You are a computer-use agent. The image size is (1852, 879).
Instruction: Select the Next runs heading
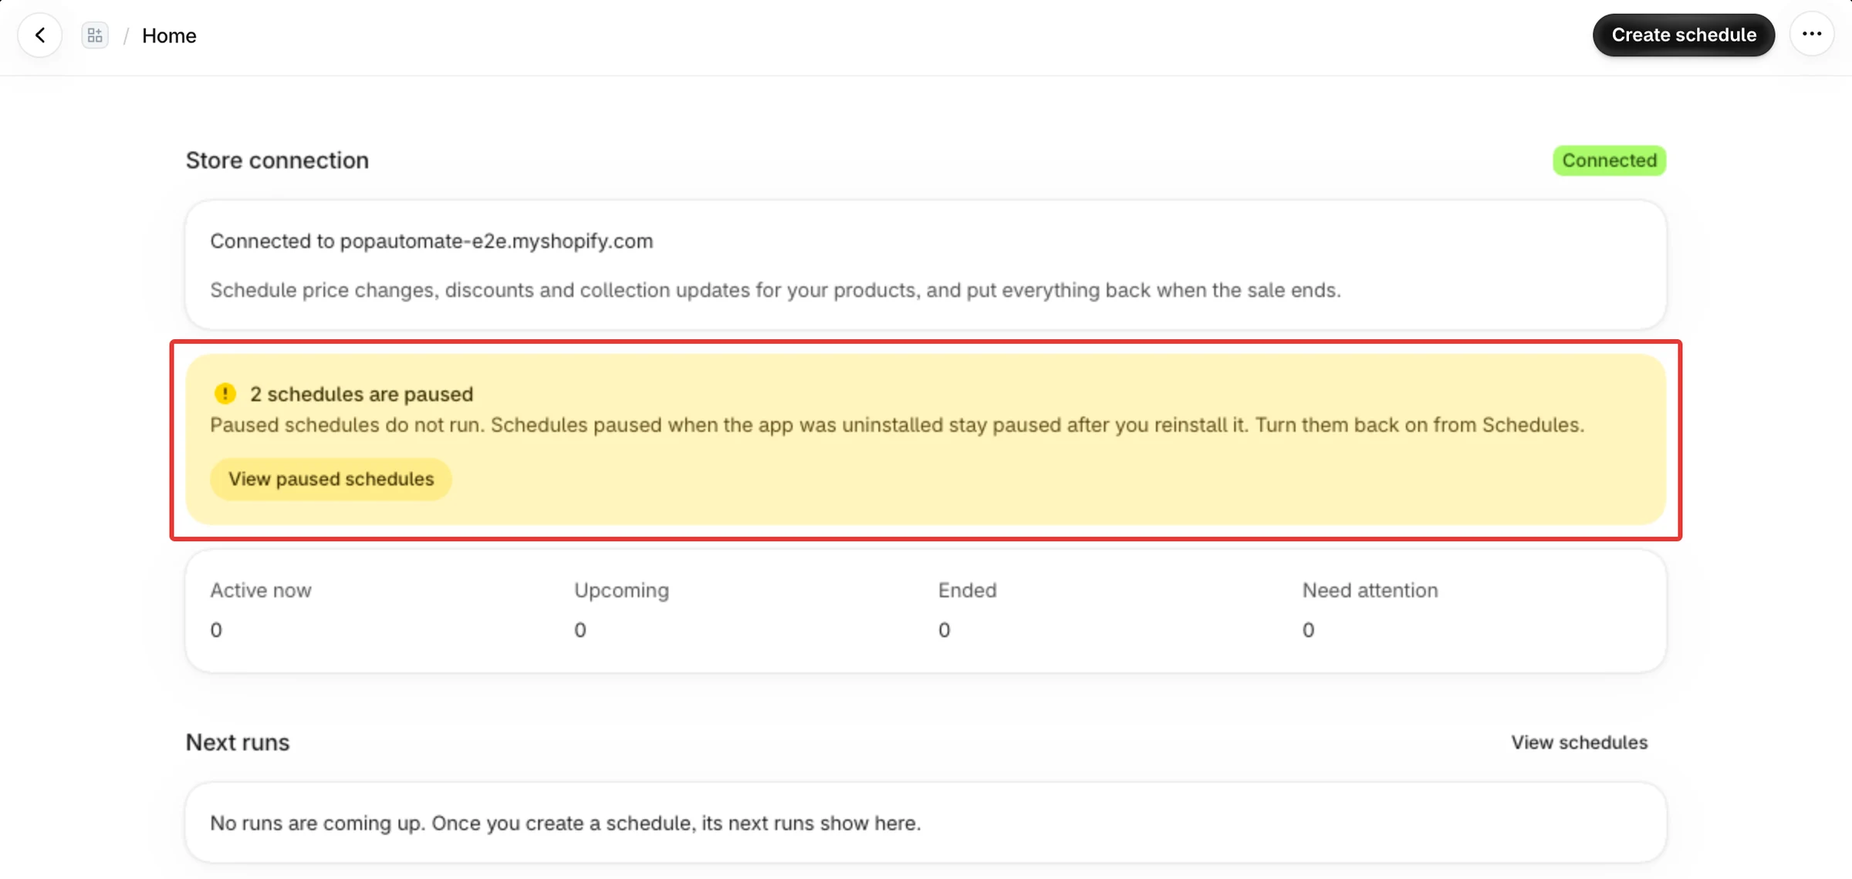click(238, 742)
